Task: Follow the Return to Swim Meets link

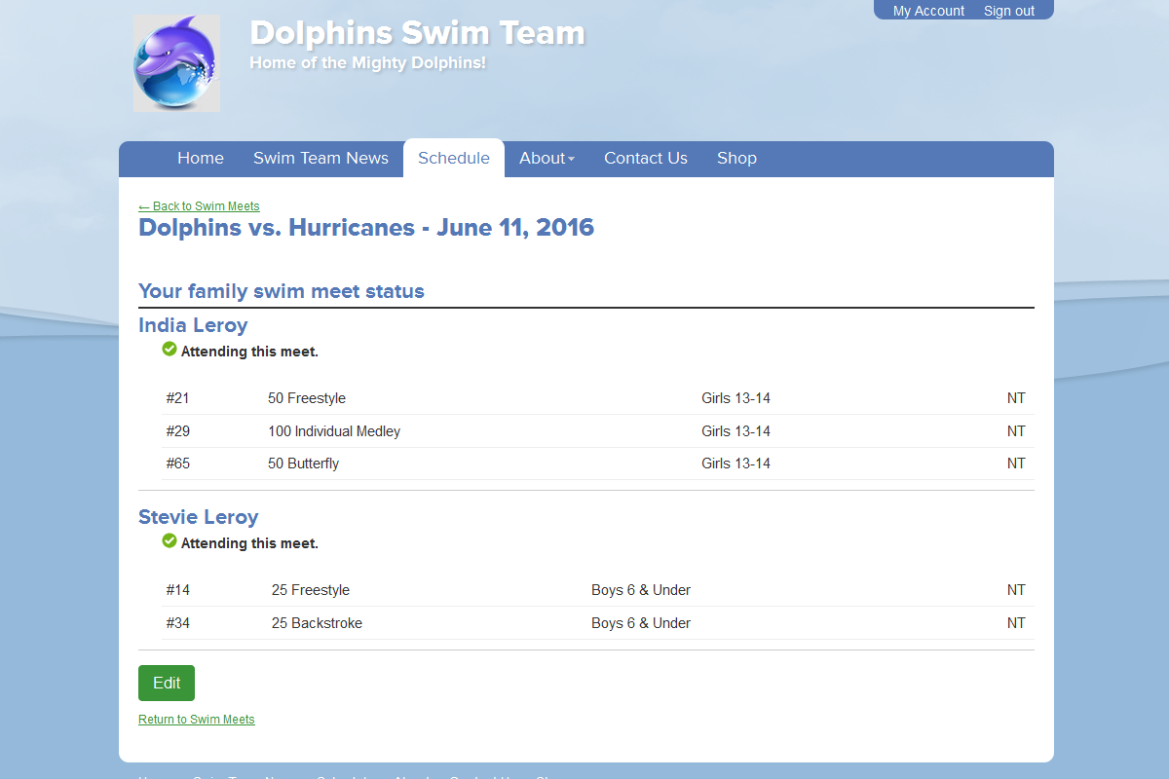Action: 196,719
